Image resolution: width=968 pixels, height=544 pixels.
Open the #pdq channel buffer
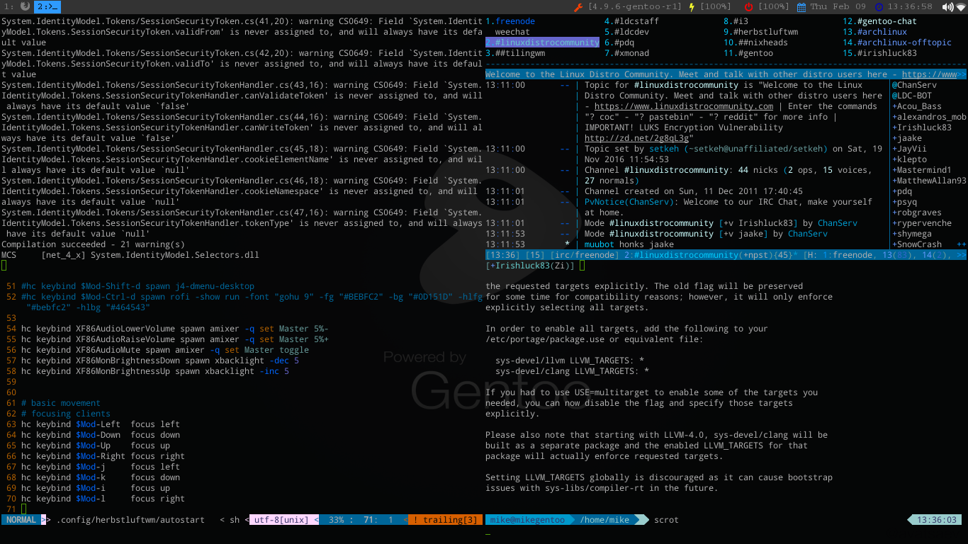click(x=619, y=42)
